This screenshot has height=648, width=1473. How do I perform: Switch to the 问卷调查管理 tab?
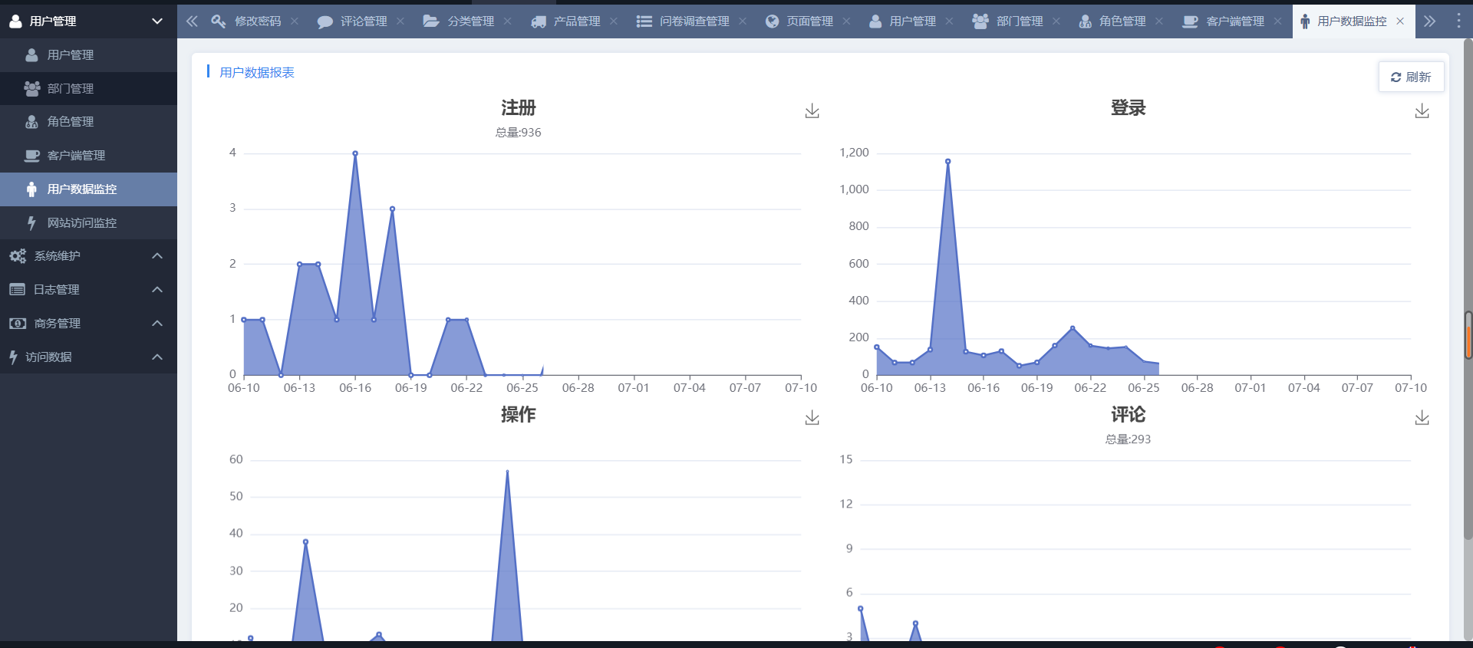click(x=683, y=21)
